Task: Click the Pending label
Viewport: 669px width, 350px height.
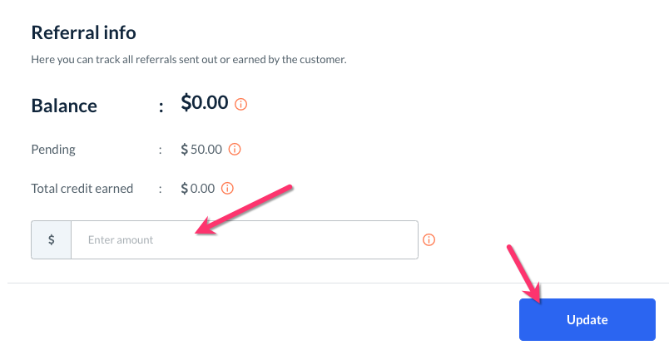Action: click(53, 150)
